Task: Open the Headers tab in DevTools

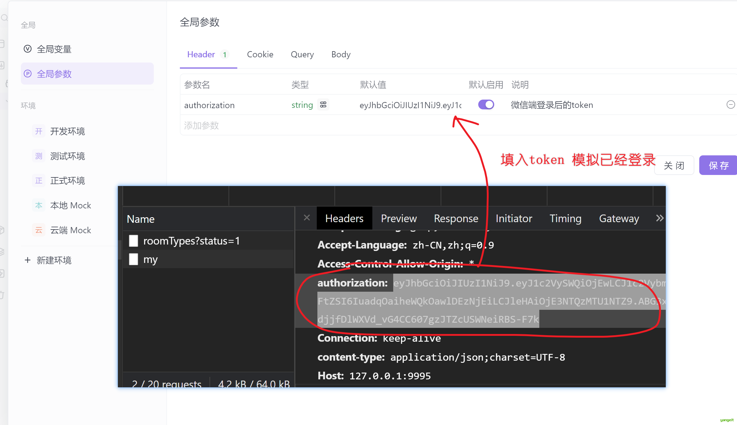Action: click(344, 218)
